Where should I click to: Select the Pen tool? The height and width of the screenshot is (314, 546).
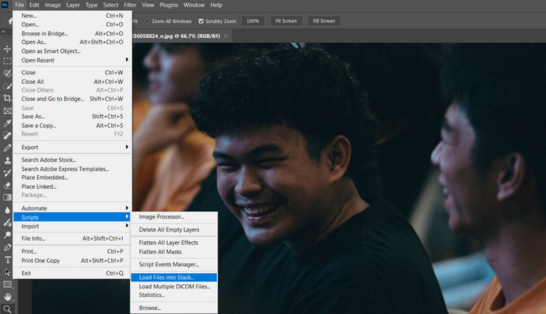pyautogui.click(x=8, y=247)
